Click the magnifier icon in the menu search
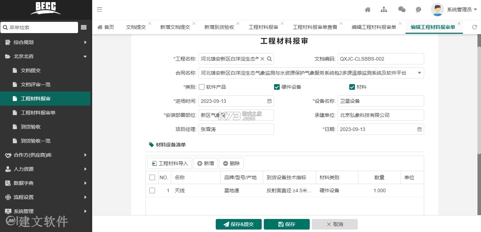This screenshot has width=481, height=232. tap(5, 27)
